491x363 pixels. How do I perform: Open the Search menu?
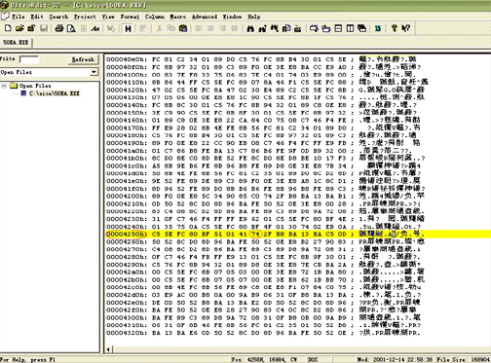click(x=58, y=17)
